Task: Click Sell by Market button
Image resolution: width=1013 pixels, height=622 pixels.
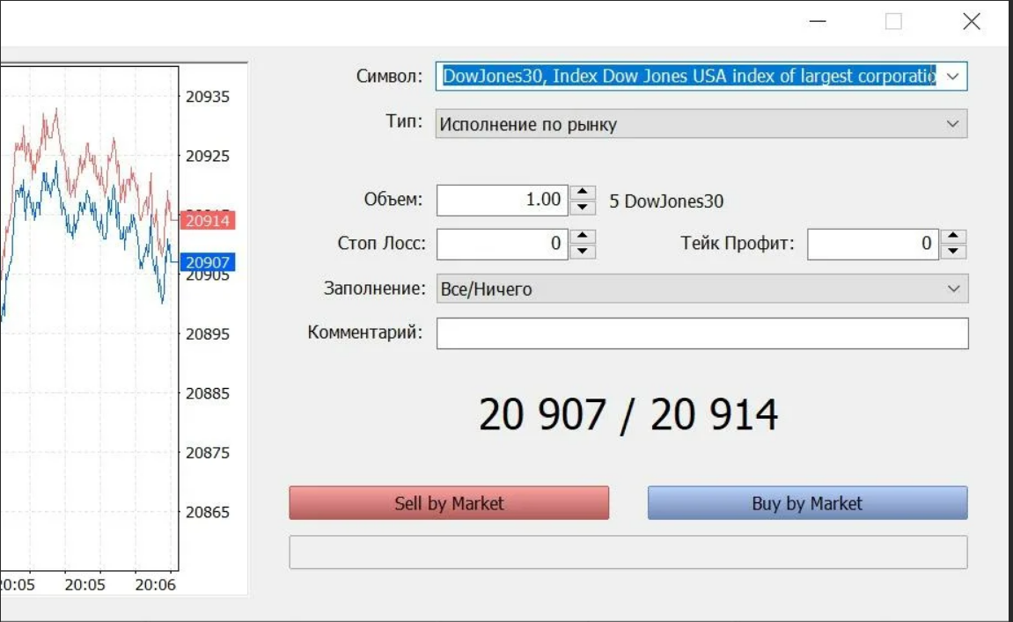Action: [449, 502]
